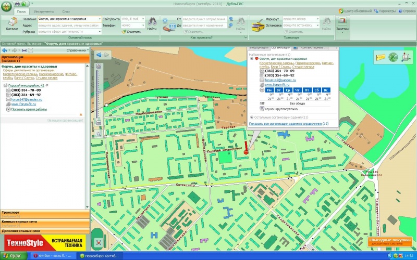
Task: Open www.forum-fit.ru link in left panel
Action: [23, 105]
